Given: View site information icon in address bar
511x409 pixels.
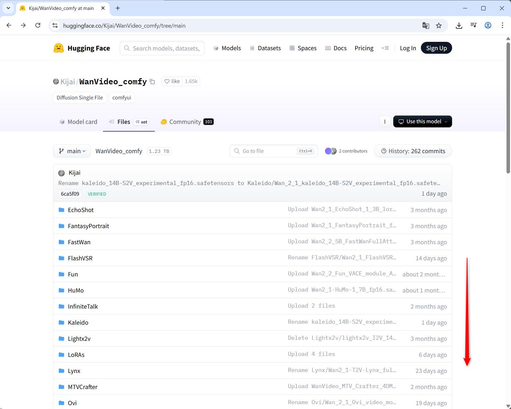Looking at the screenshot, I should [x=55, y=25].
